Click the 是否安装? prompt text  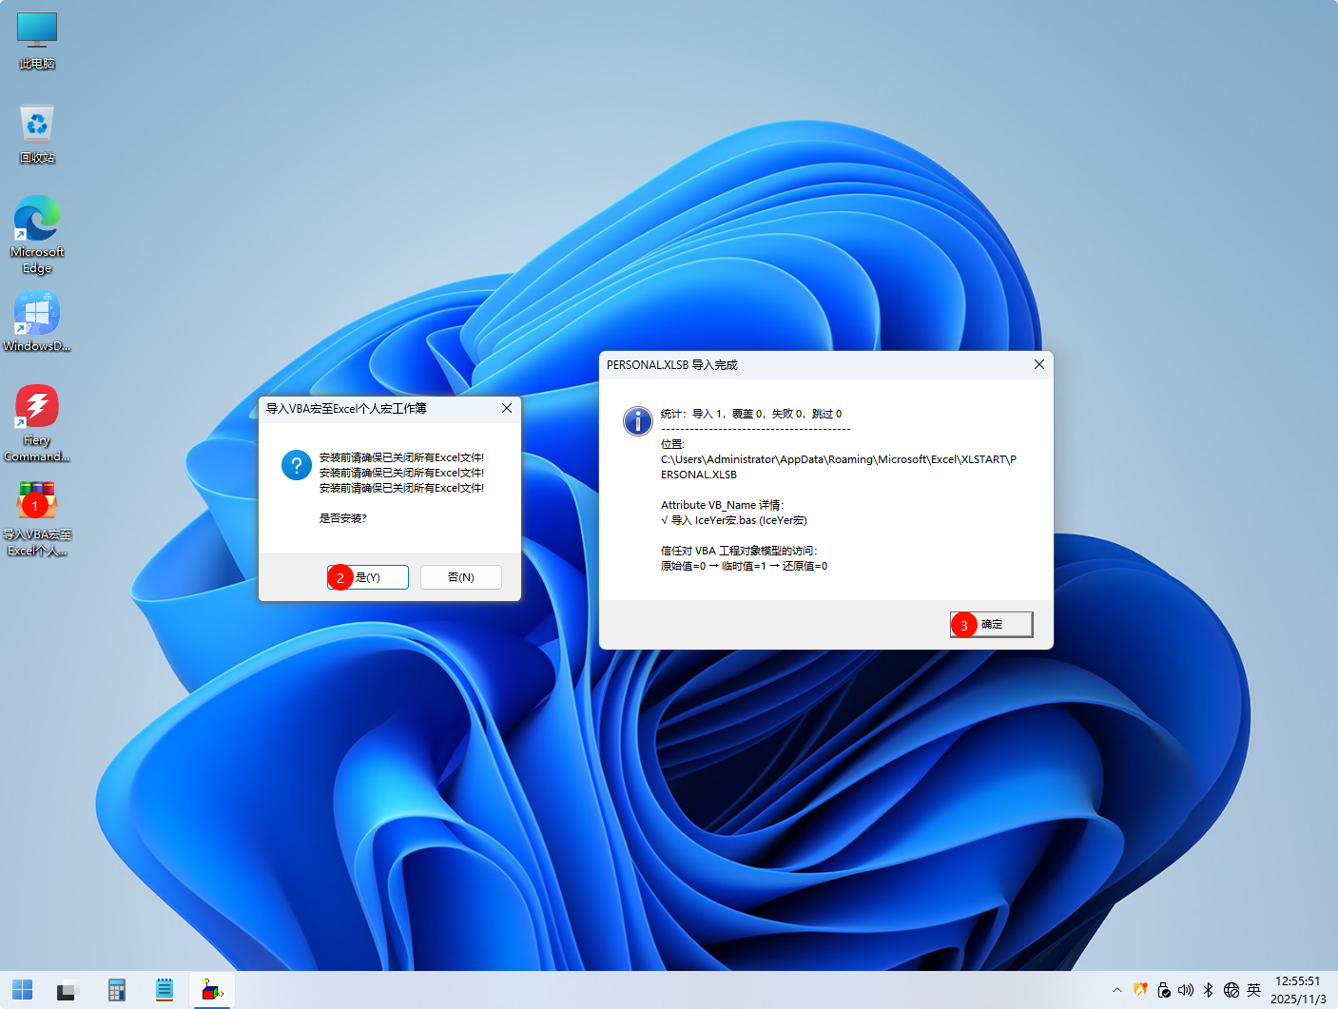click(342, 518)
